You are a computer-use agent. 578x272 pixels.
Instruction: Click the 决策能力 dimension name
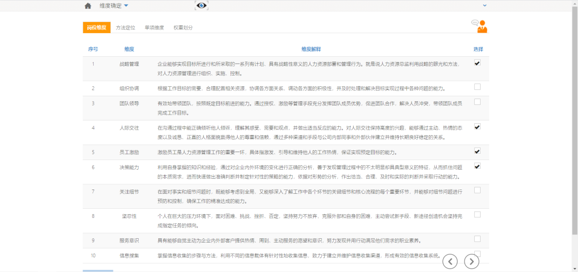point(129,167)
